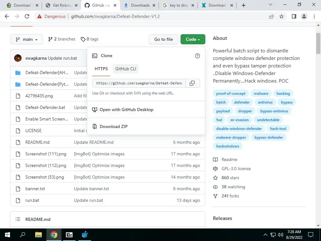Click the browser address bar URL
The width and height of the screenshot is (321, 241).
click(x=115, y=16)
